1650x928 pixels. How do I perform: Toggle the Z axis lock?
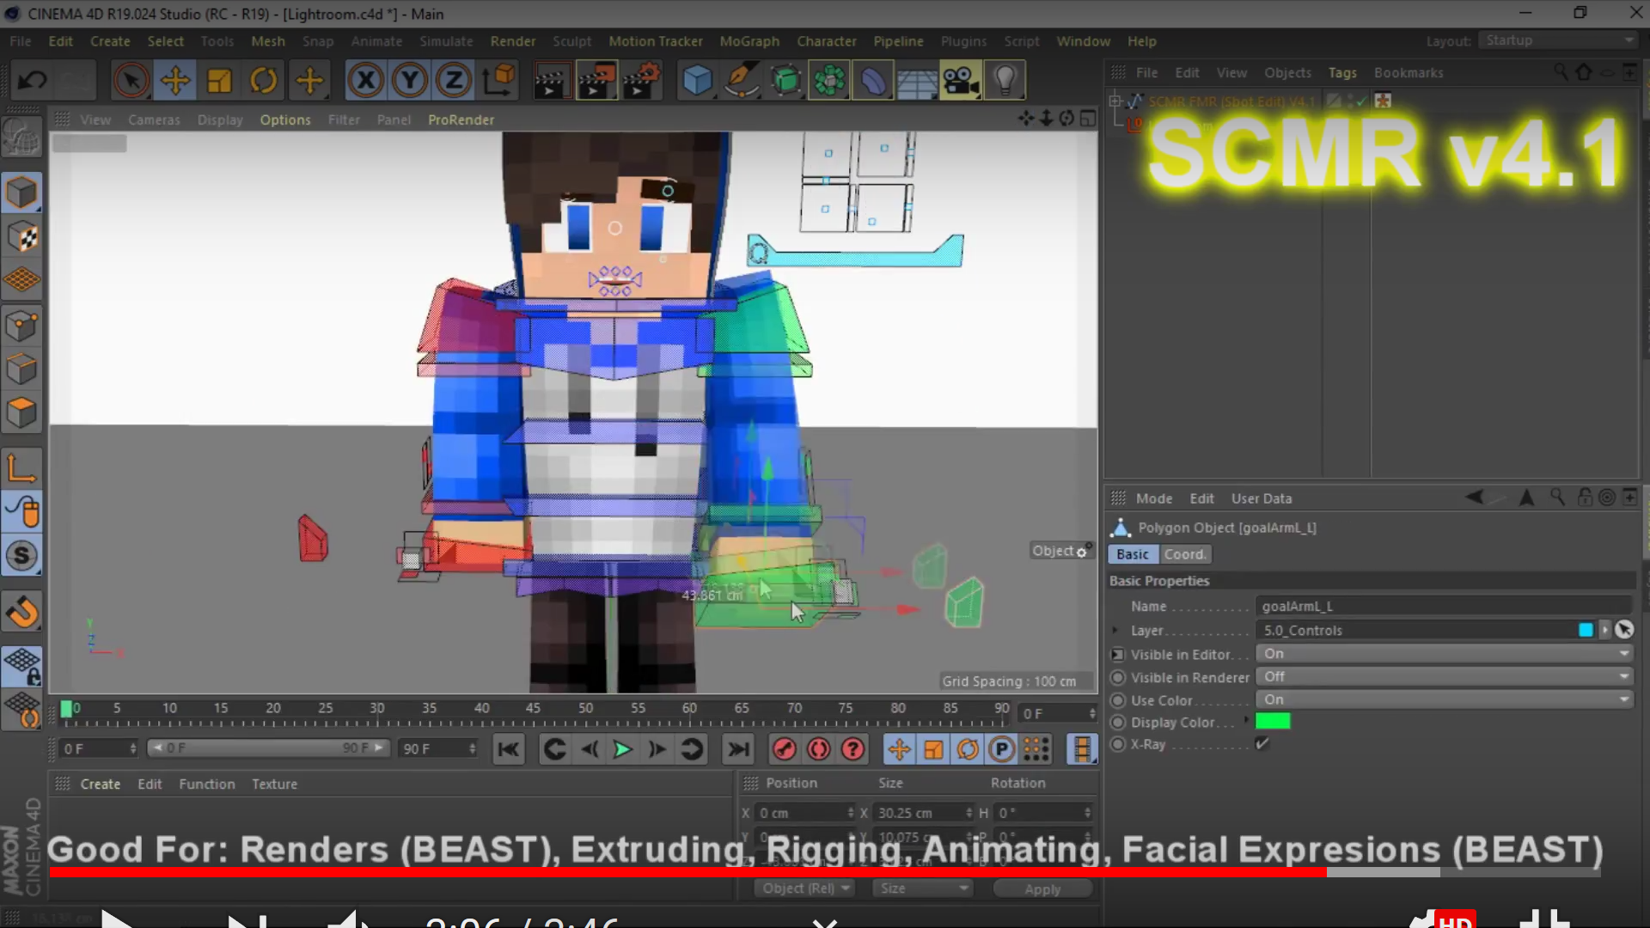pos(454,81)
